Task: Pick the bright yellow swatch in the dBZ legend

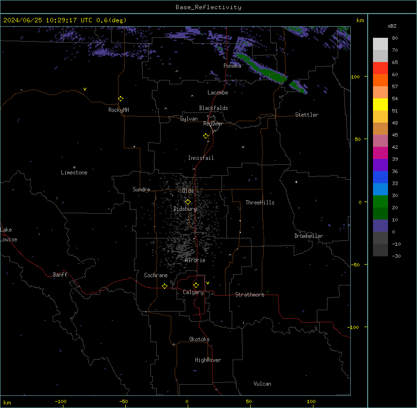Action: tap(380, 104)
